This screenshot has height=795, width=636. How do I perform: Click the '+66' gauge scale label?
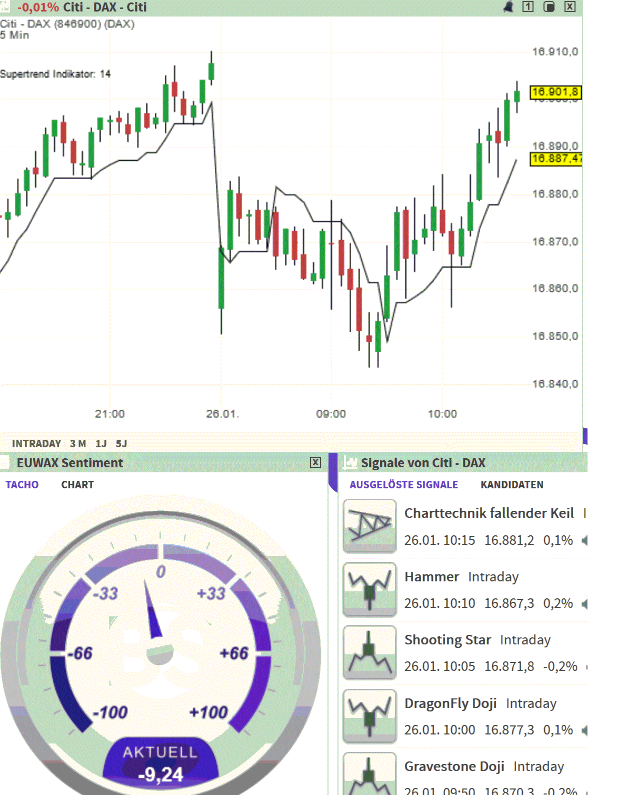click(234, 653)
